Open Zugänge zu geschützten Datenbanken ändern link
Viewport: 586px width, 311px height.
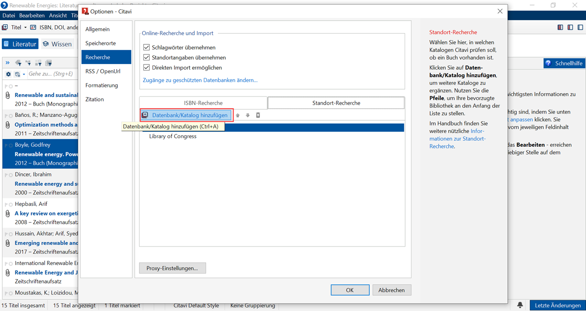point(200,80)
